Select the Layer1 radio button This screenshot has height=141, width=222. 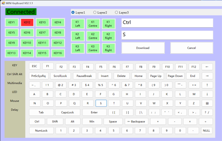coord(73,12)
